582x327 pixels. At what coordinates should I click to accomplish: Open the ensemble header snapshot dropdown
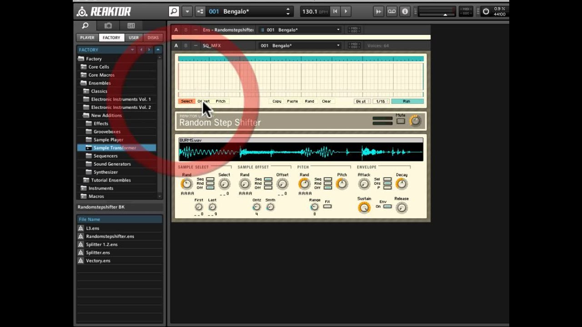pos(338,30)
